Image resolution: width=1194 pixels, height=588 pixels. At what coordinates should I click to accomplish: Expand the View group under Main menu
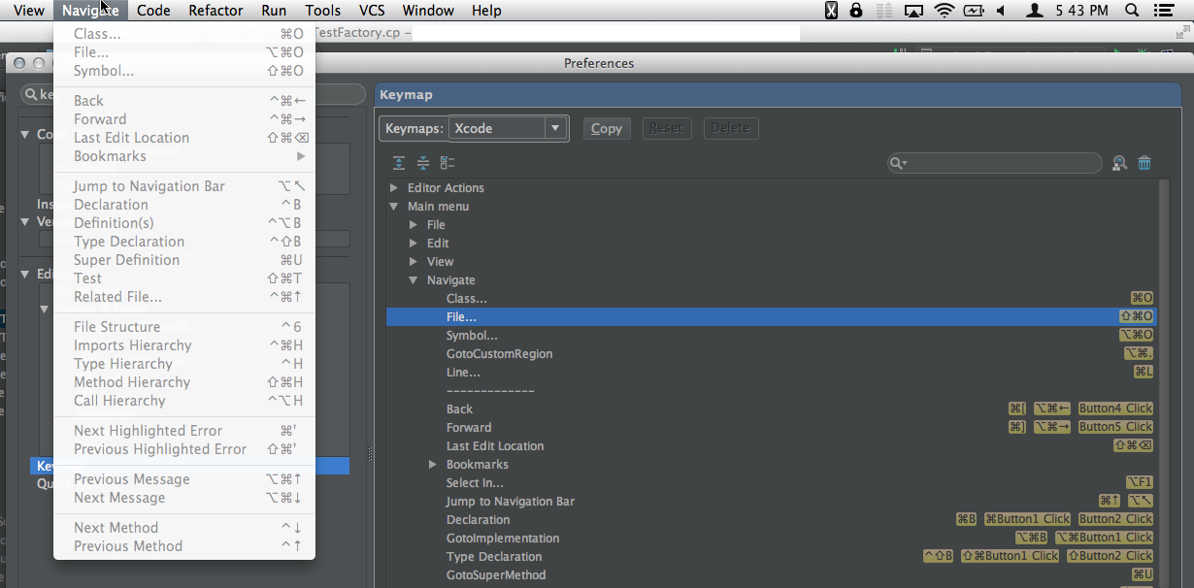click(x=413, y=262)
